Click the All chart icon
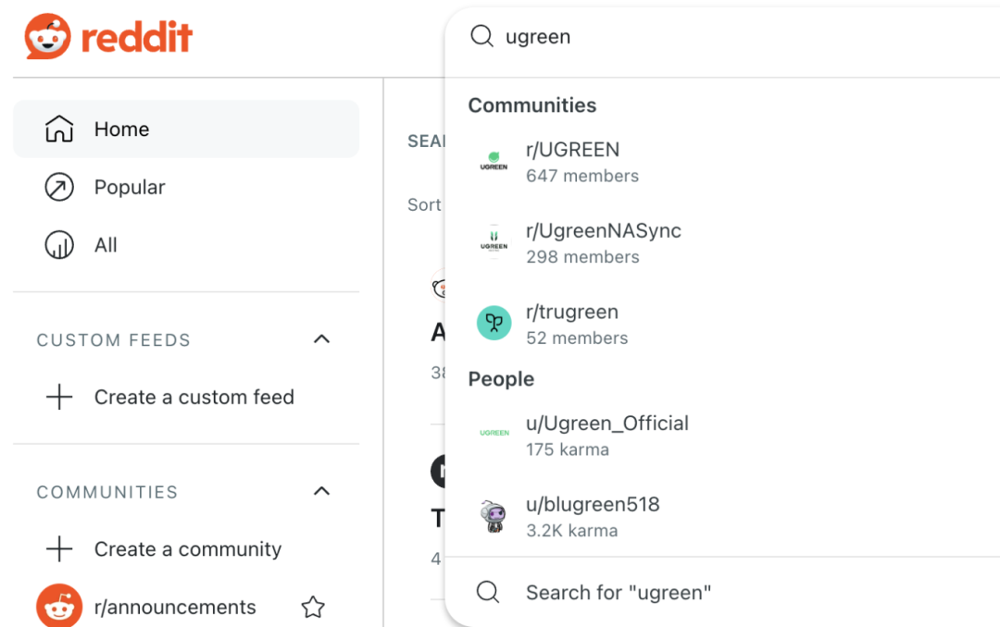1000x627 pixels. point(59,245)
